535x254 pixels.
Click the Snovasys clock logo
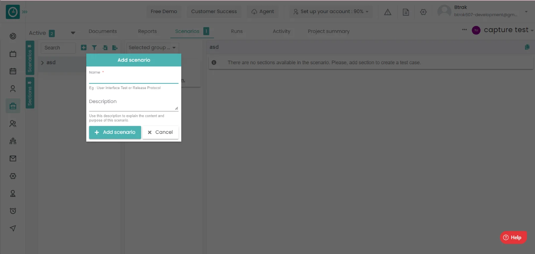click(13, 12)
